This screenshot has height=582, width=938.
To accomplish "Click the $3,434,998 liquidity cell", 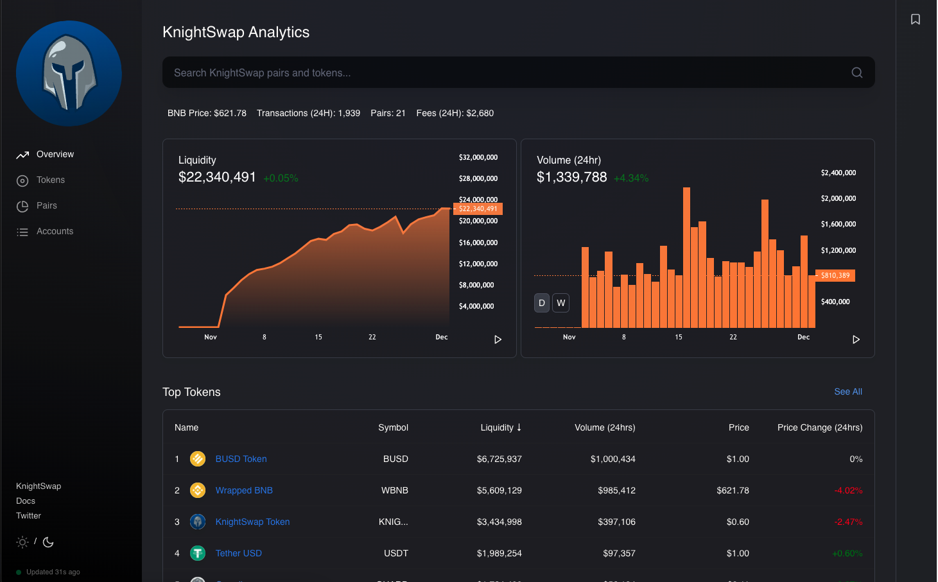I will 499,522.
